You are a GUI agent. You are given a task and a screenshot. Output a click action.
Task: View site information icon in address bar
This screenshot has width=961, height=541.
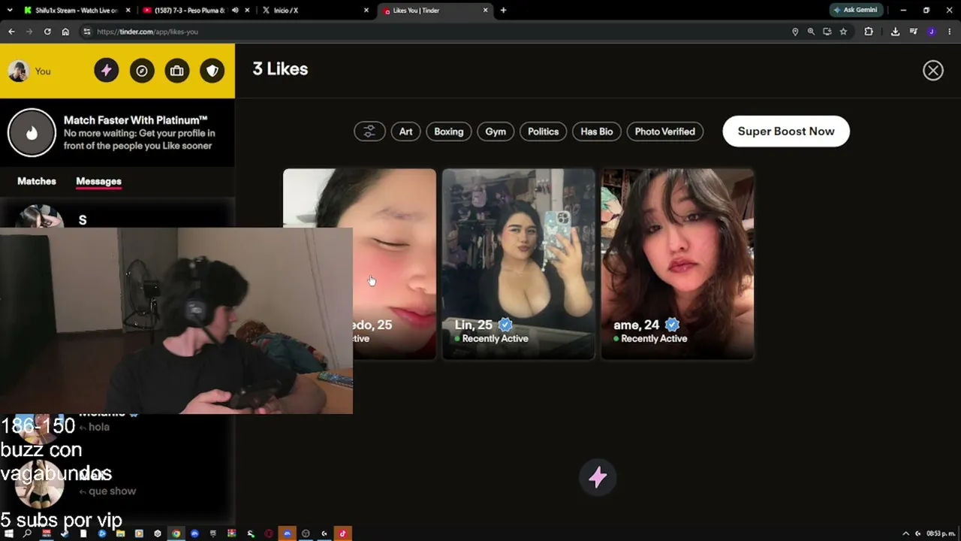[87, 32]
